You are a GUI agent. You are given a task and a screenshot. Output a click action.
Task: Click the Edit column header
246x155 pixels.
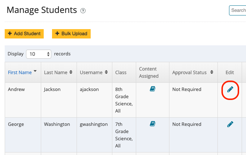(230, 72)
